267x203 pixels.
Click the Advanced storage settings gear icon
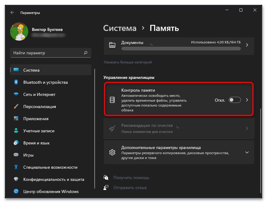[x=112, y=152]
